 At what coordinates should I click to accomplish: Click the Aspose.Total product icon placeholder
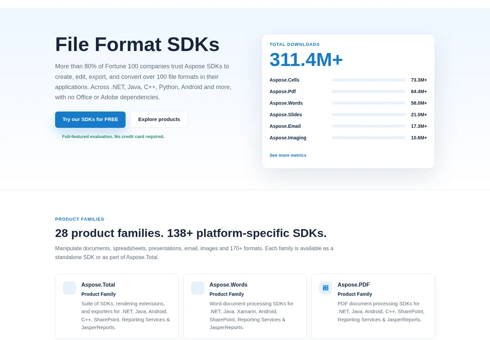pos(69,288)
